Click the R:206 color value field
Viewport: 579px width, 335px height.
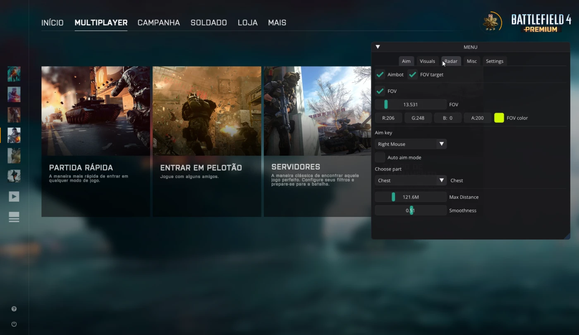pyautogui.click(x=388, y=118)
